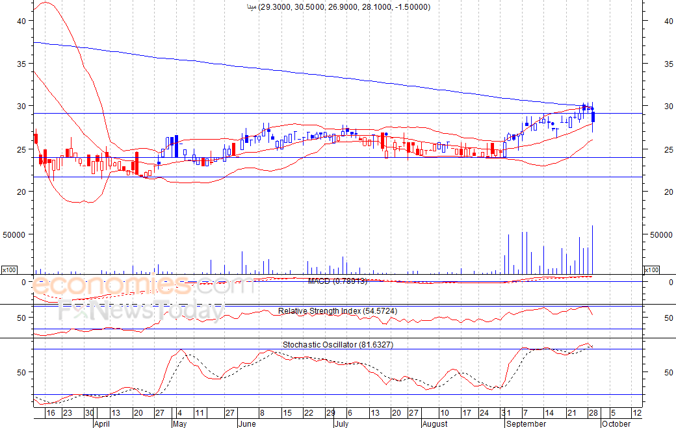676x428 pixels.
Task: Click the October month label
Action: click(x=616, y=423)
